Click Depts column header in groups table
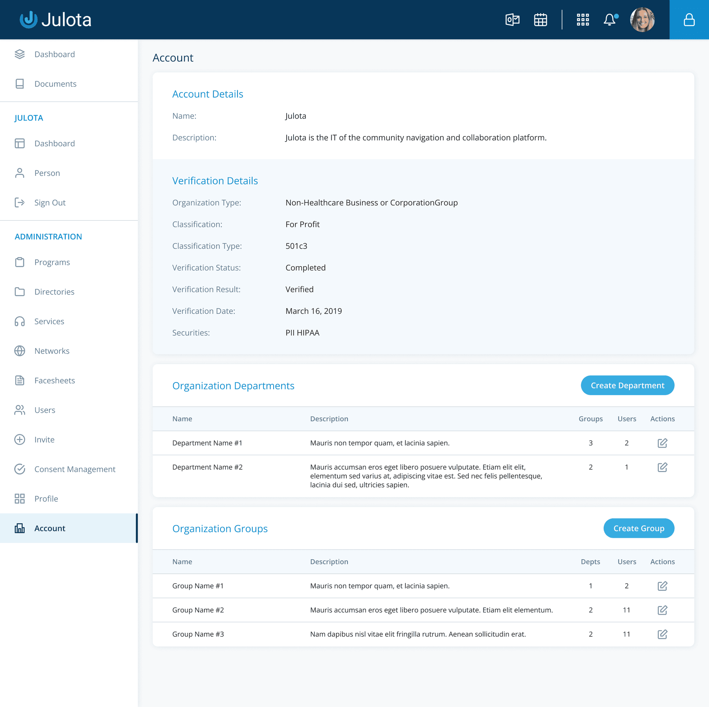The height and width of the screenshot is (707, 709). coord(590,561)
